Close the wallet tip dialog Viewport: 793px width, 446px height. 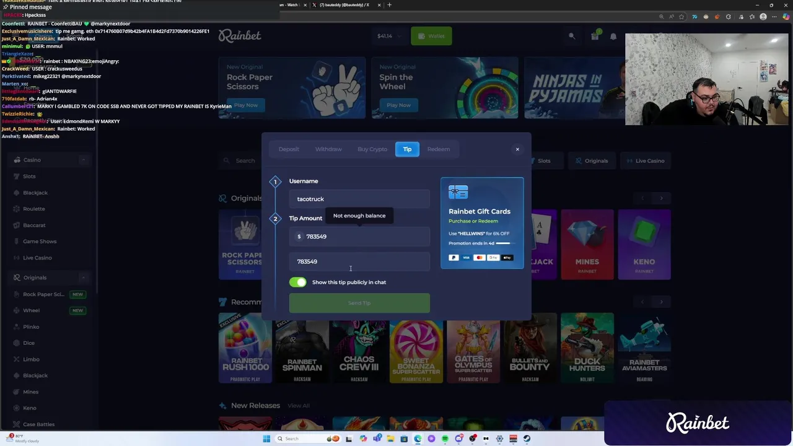coord(517,149)
